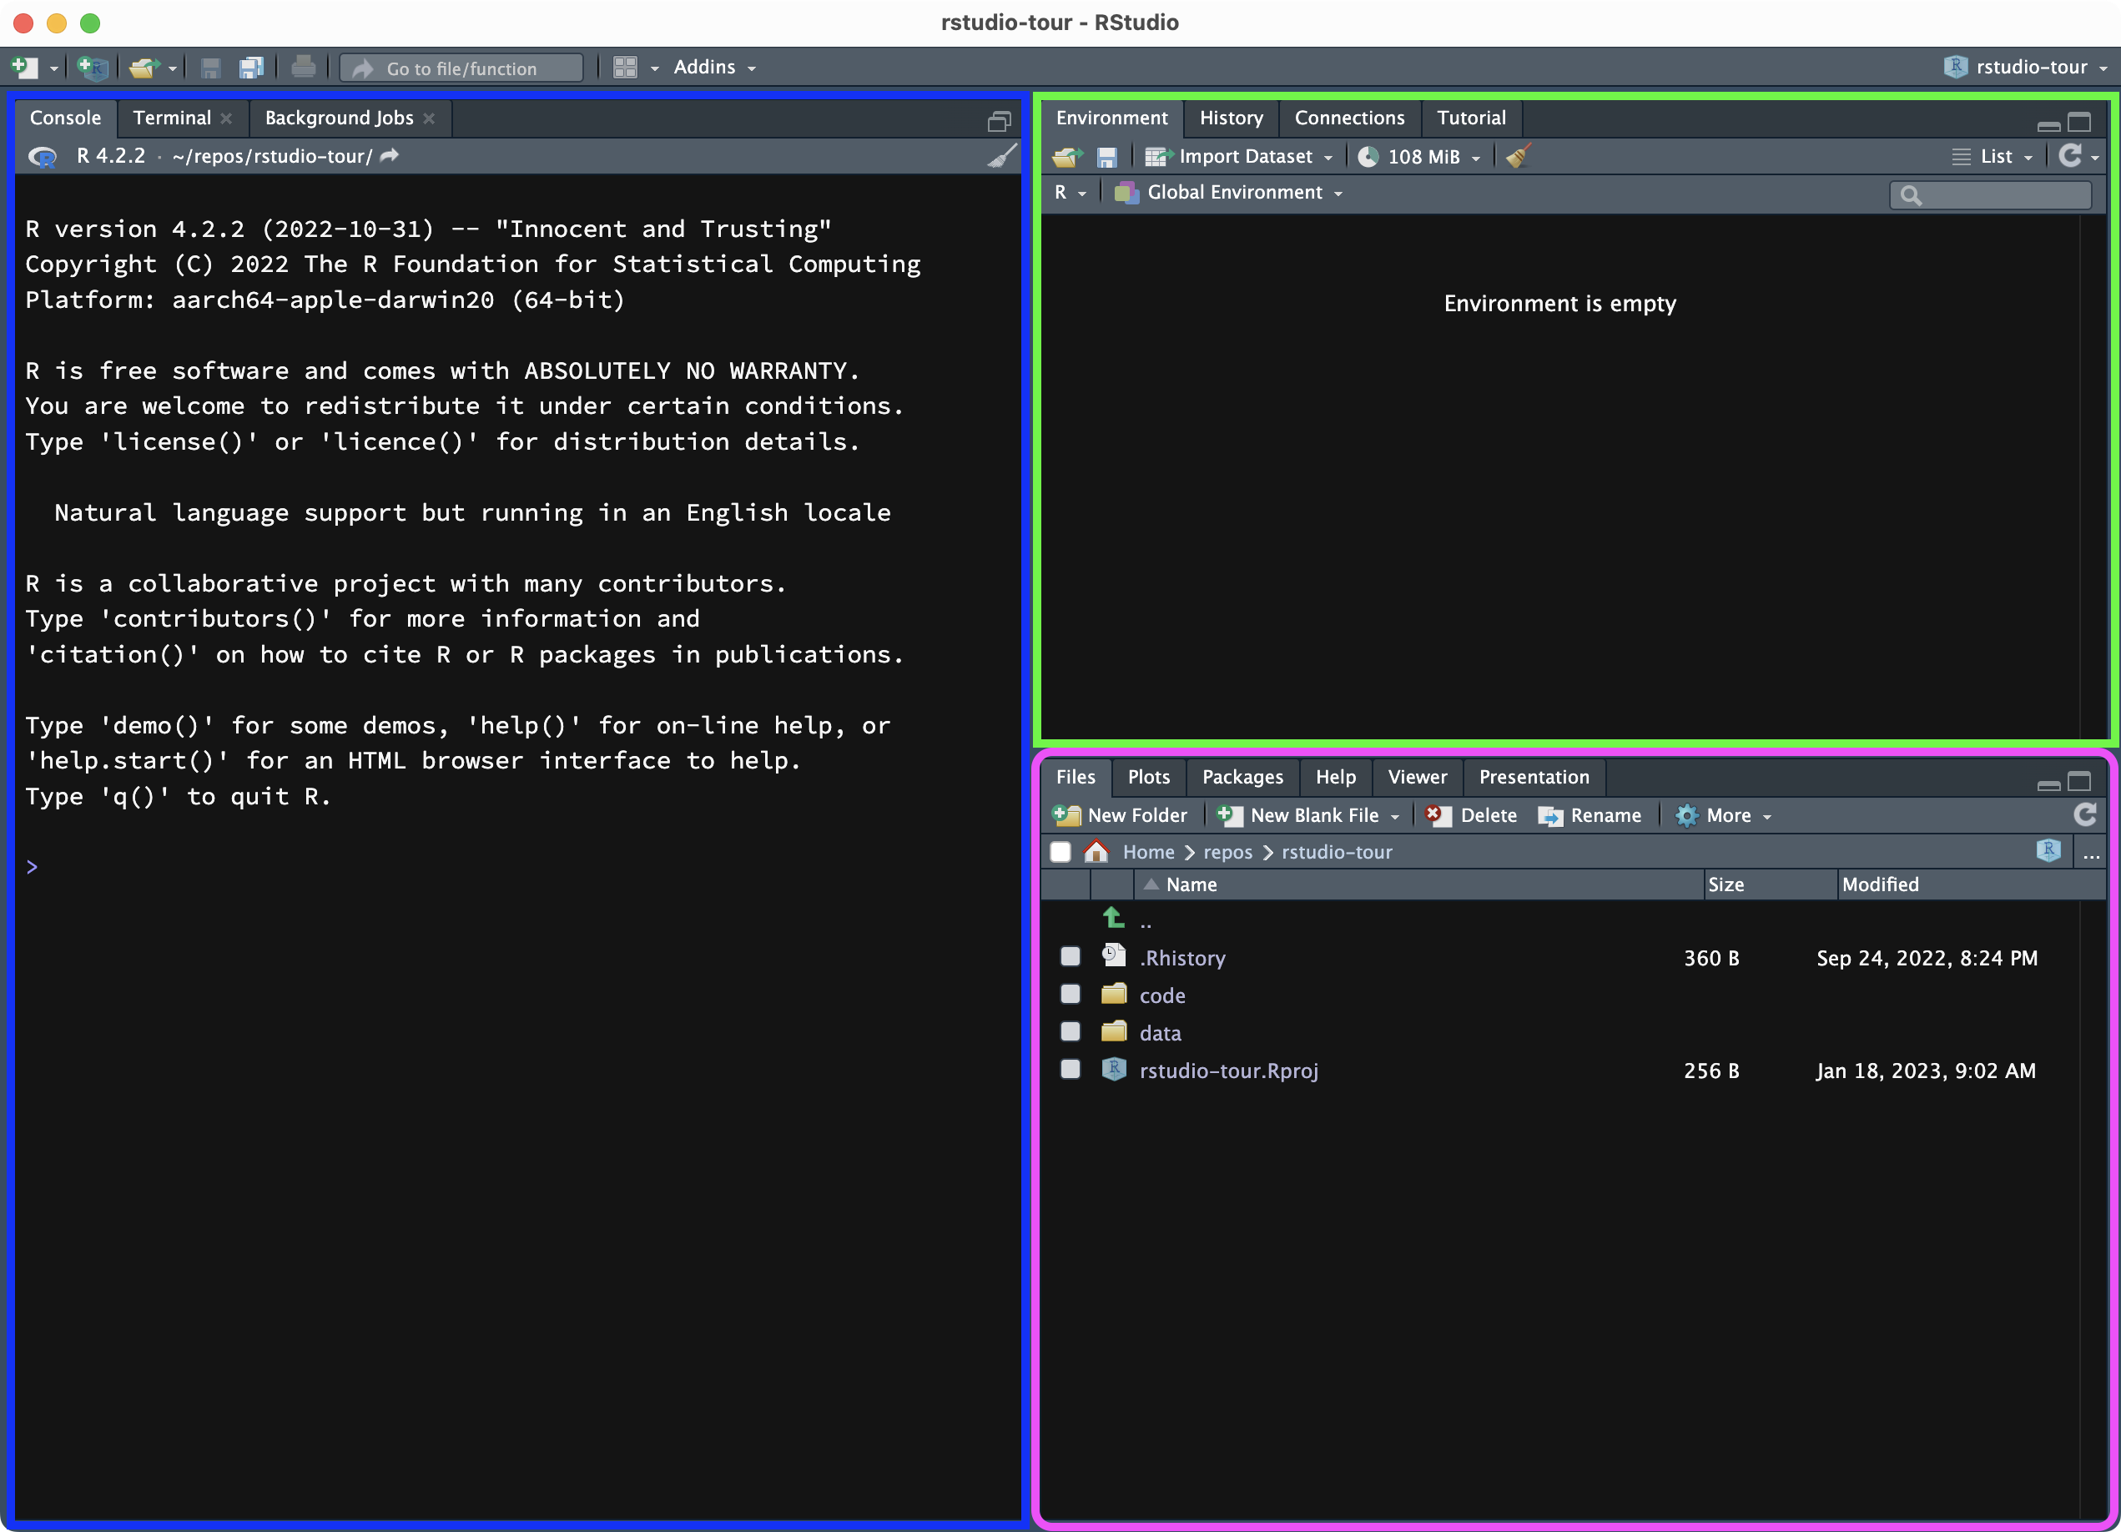Click the Save current document icon
This screenshot has height=1532, width=2121.
210,68
